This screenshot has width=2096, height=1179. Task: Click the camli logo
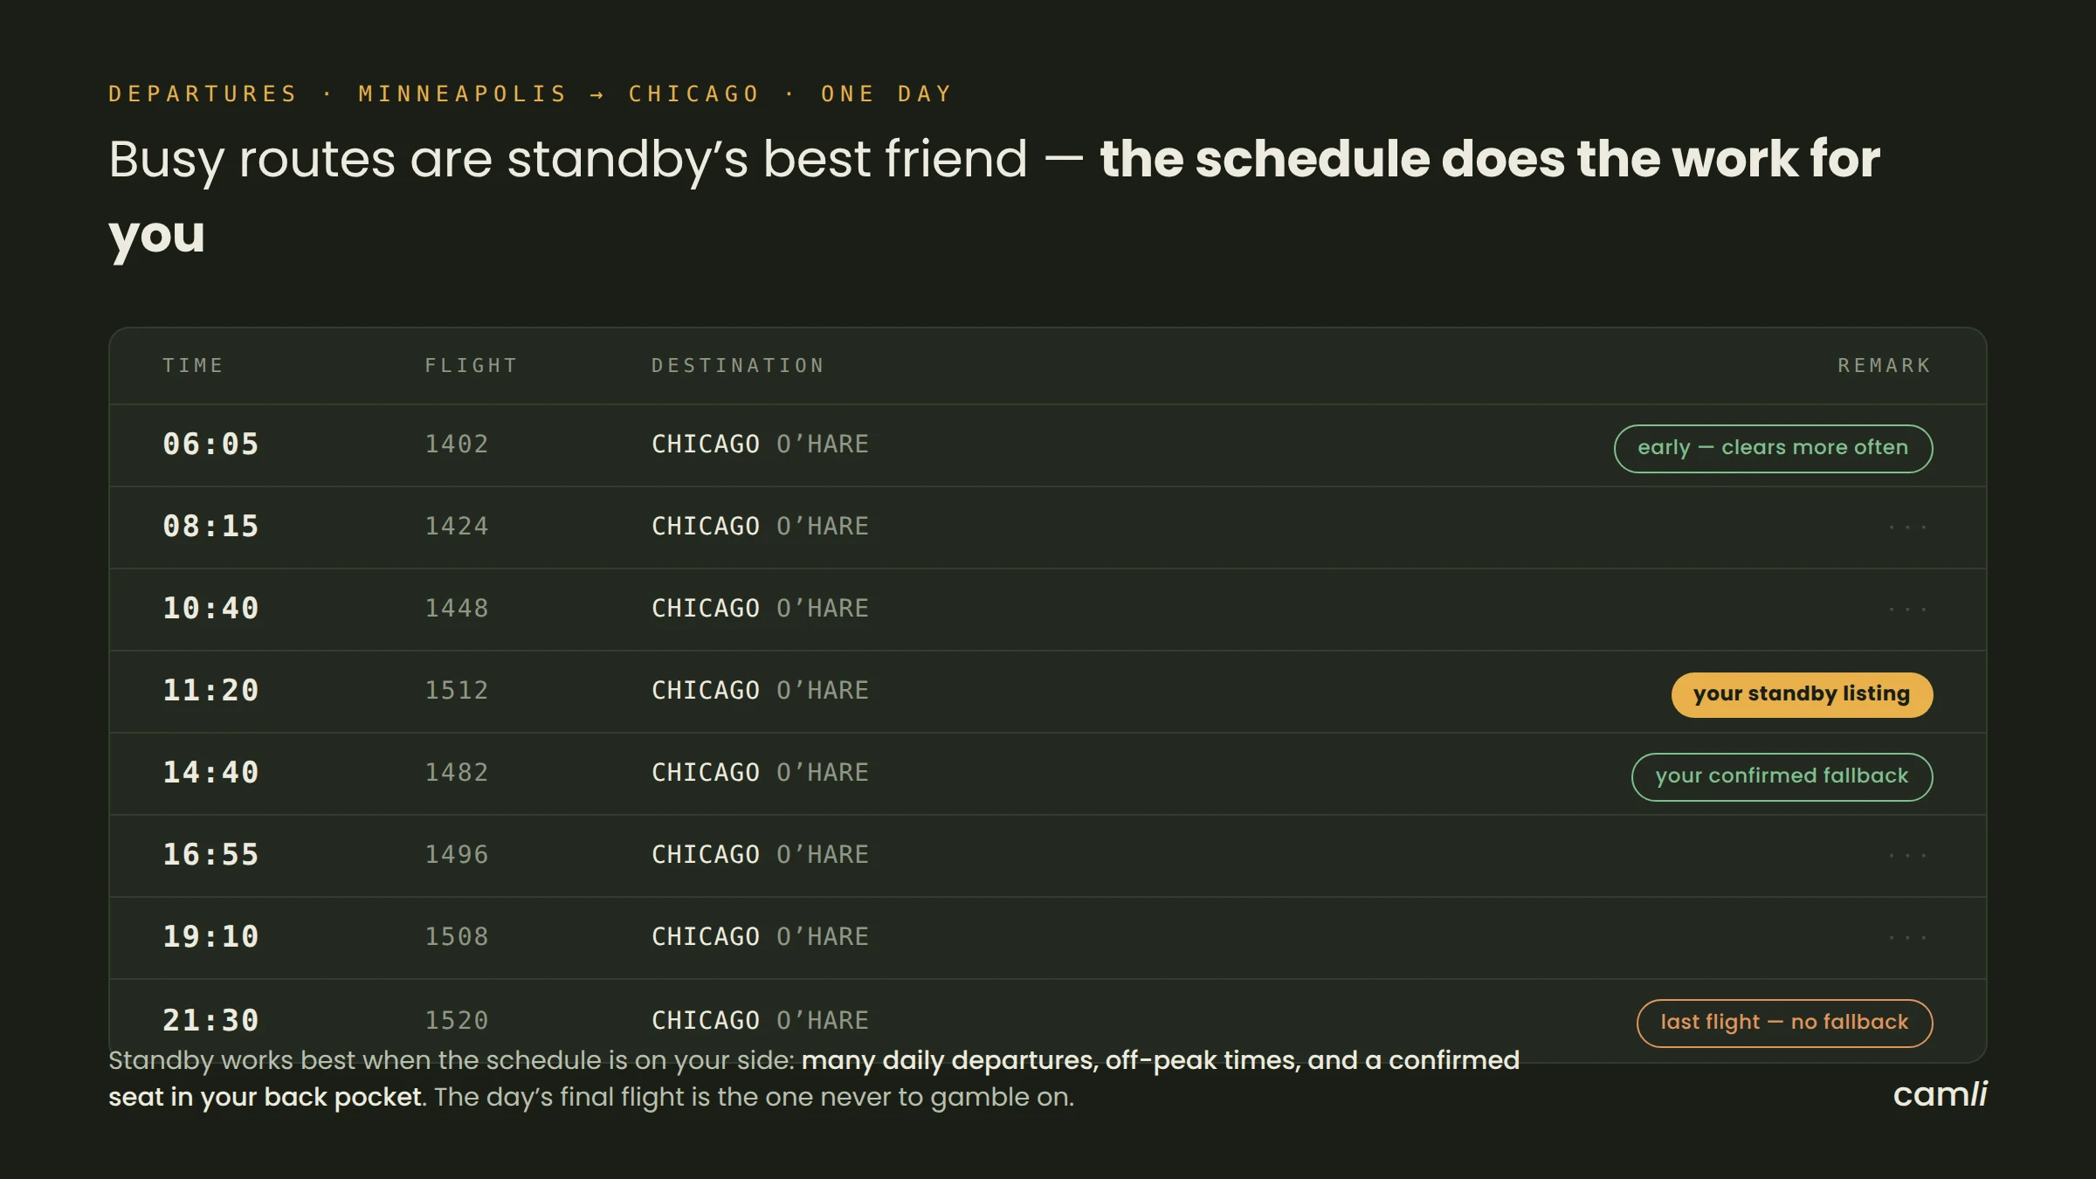(1940, 1094)
